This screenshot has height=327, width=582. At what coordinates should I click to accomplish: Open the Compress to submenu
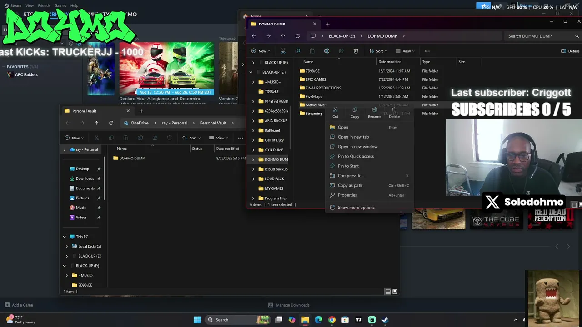point(369,176)
